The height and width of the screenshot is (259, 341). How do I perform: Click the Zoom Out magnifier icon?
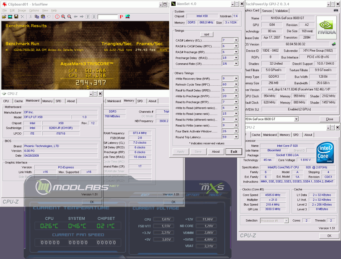[x=70, y=17]
